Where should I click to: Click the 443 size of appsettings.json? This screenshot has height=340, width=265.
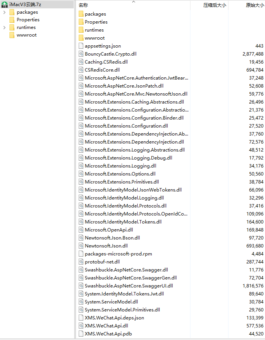259,46
